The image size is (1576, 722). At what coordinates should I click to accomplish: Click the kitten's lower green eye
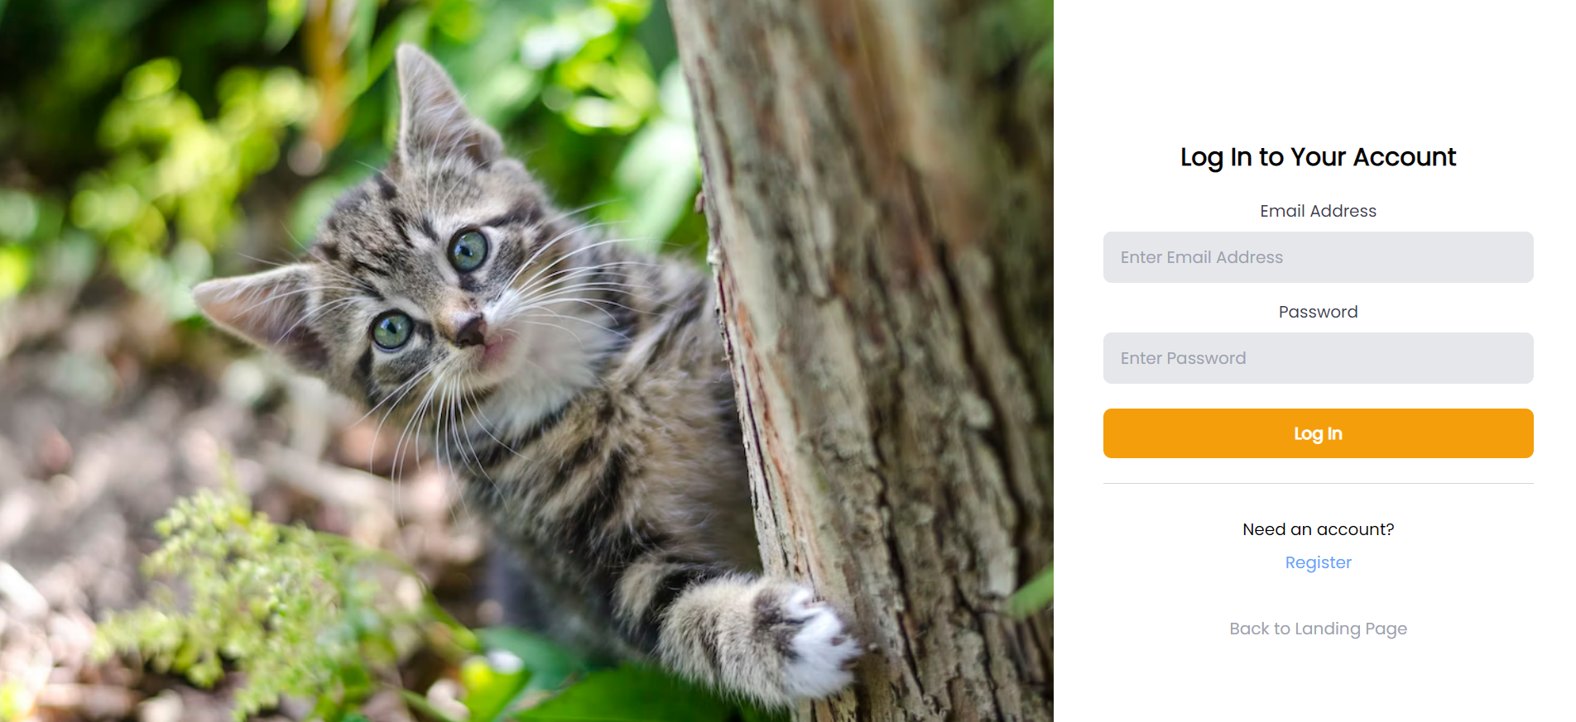click(392, 330)
